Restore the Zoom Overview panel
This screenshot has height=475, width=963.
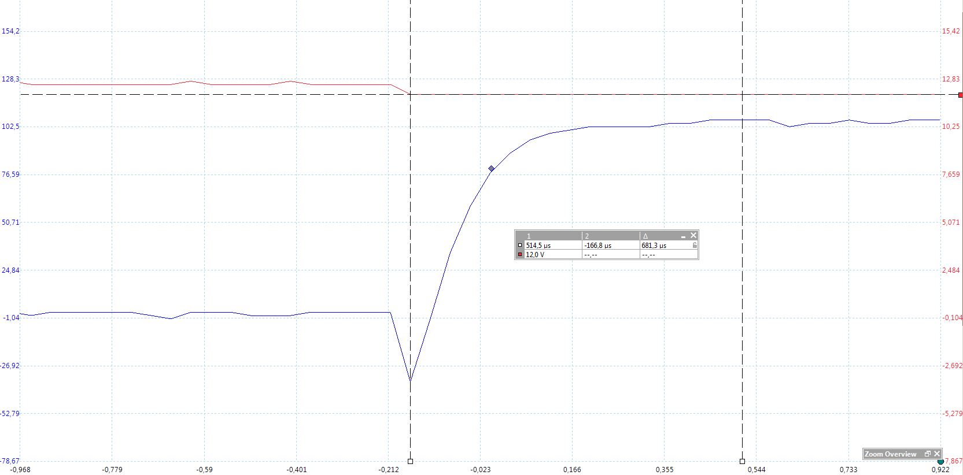[927, 454]
